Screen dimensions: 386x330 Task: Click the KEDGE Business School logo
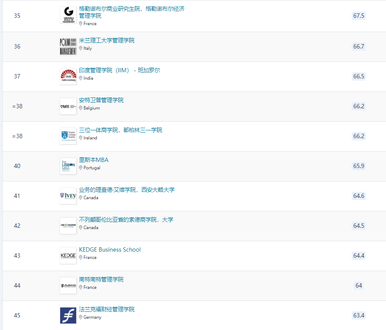click(x=68, y=256)
